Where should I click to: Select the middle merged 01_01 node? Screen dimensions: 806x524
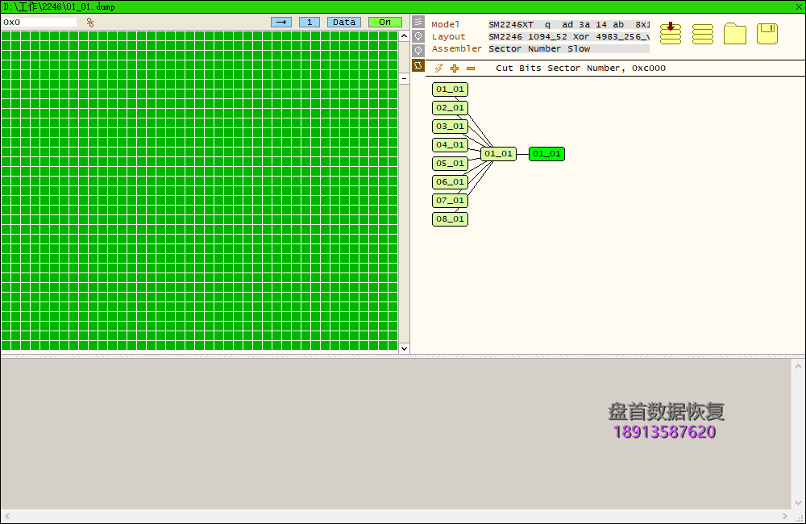[498, 154]
